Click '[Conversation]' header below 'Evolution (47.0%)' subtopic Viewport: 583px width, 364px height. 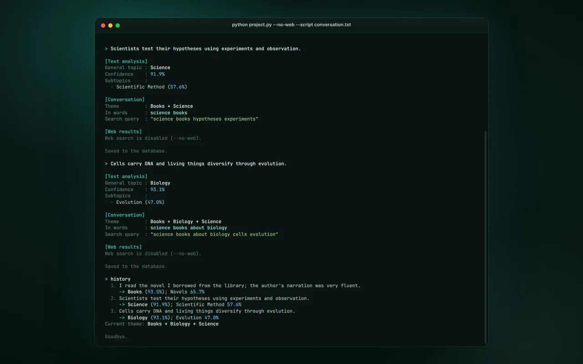click(125, 215)
